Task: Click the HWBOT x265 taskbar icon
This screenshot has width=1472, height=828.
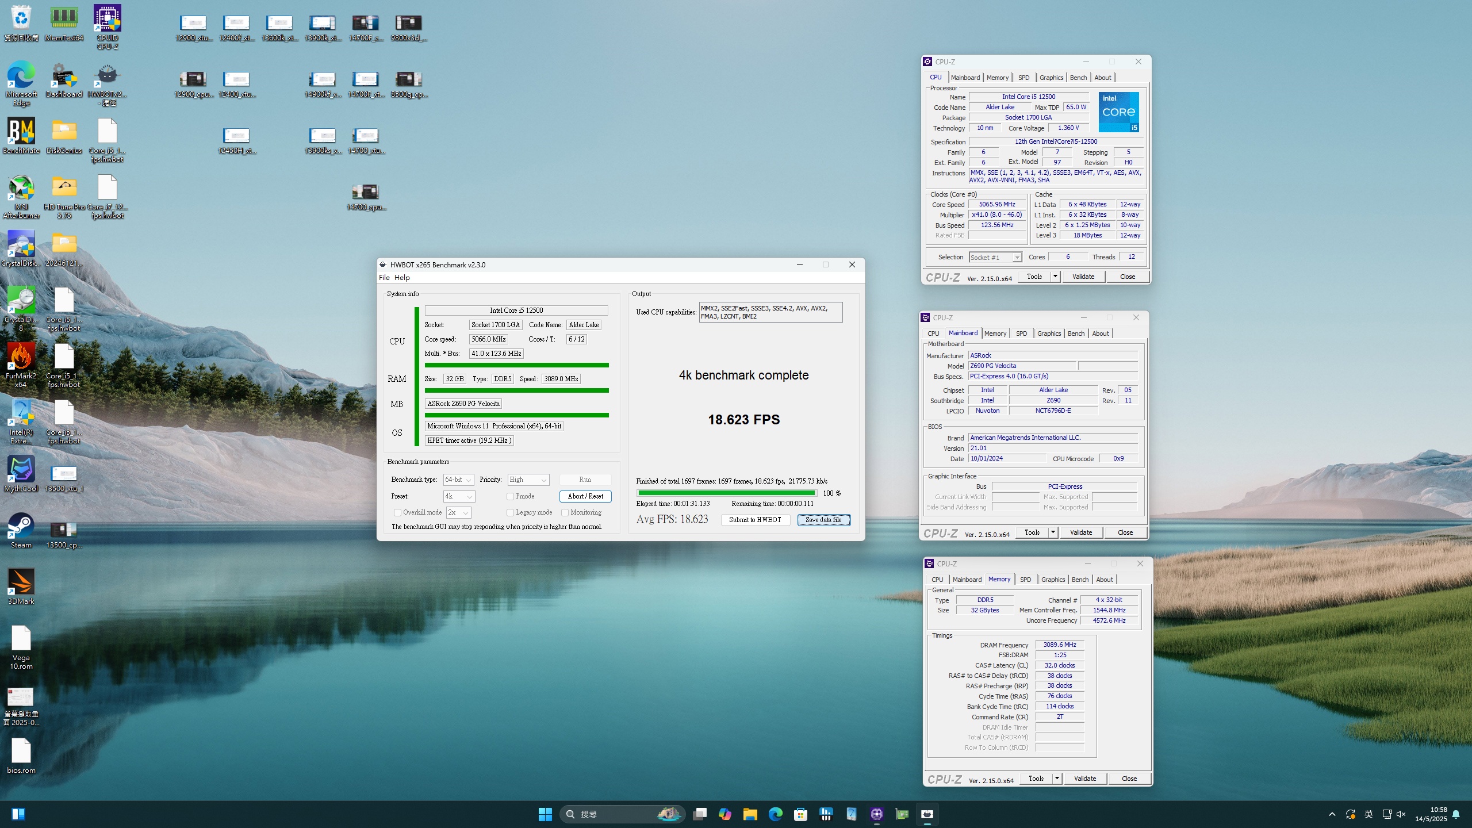Action: click(x=927, y=814)
